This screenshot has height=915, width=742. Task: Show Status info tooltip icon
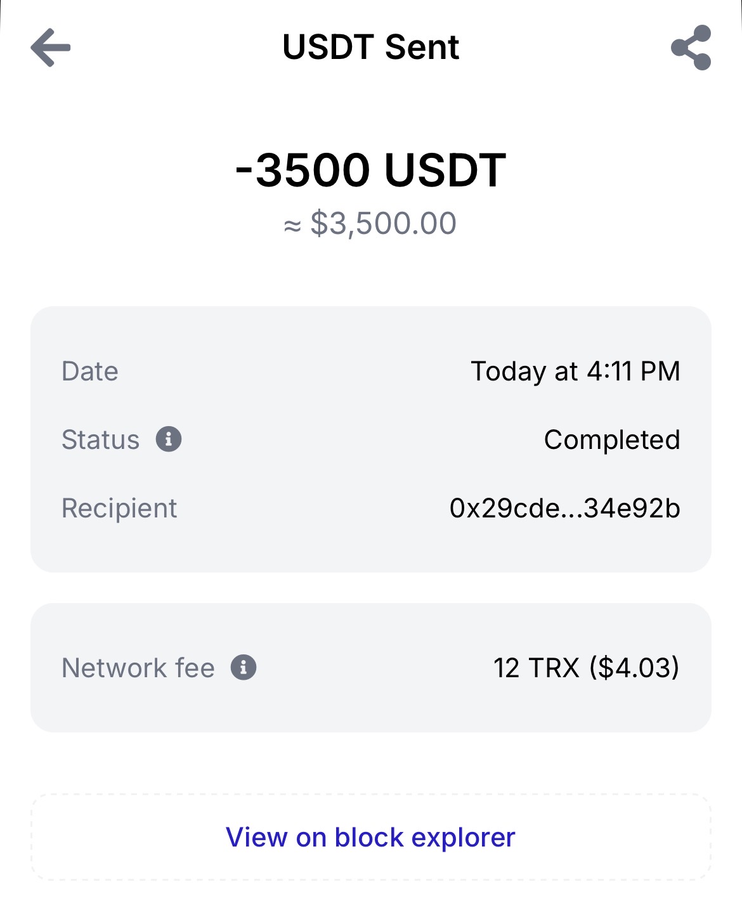tap(169, 439)
